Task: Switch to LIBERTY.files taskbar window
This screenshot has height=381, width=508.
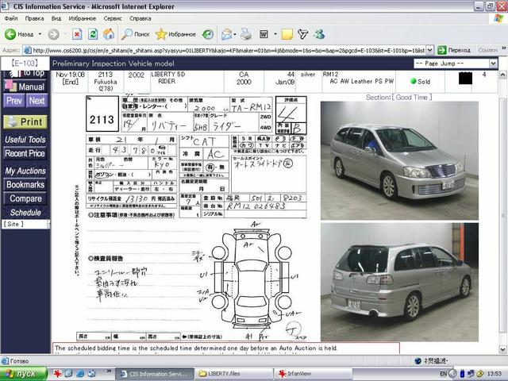Action: [x=234, y=374]
